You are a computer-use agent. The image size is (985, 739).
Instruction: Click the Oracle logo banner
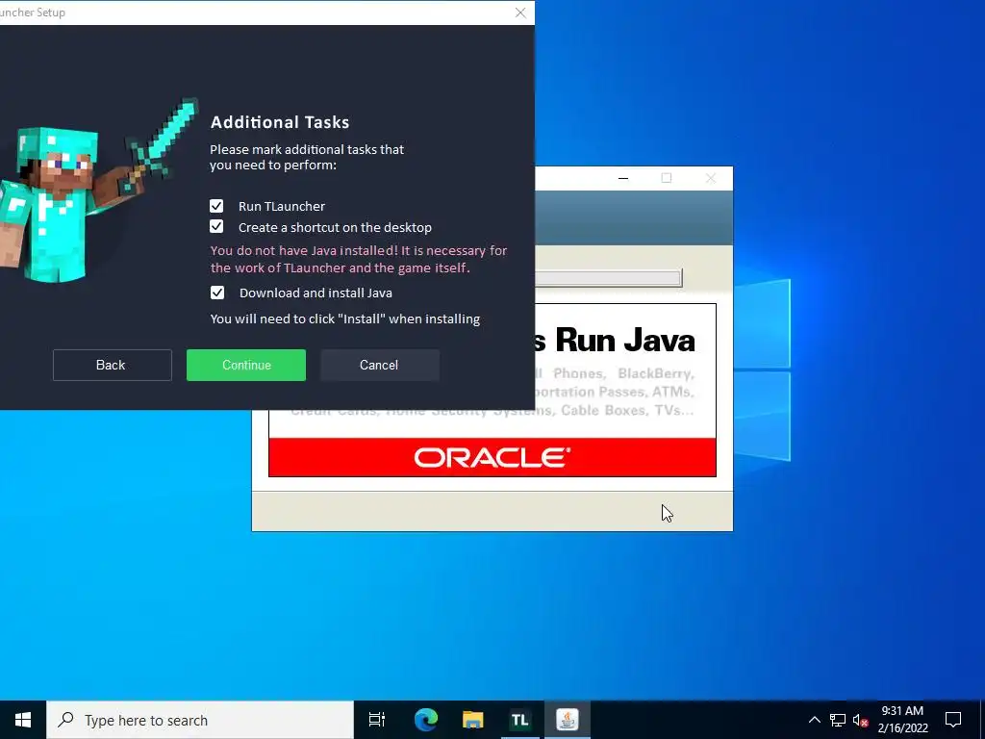492,457
